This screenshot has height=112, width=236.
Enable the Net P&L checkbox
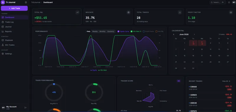tap(156, 32)
